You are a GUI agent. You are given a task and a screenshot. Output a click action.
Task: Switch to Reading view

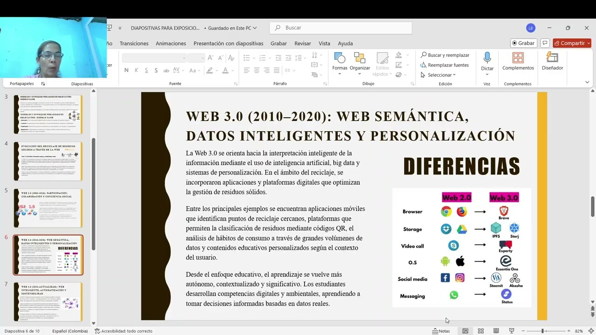pyautogui.click(x=496, y=331)
